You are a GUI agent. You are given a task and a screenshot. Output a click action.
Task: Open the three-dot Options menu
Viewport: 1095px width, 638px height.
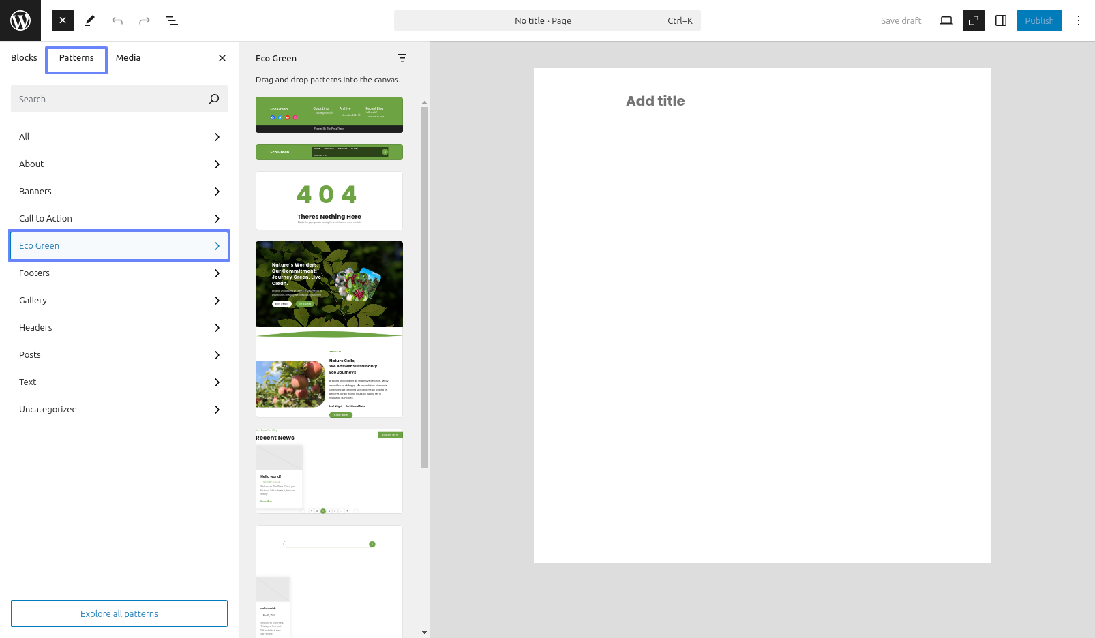click(1079, 20)
